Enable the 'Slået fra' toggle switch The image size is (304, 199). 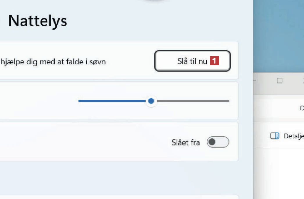click(218, 142)
